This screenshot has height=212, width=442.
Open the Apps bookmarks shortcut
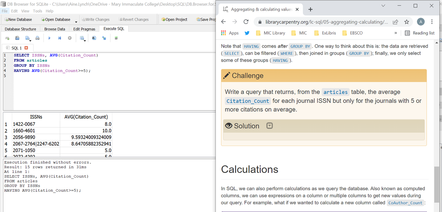click(230, 33)
